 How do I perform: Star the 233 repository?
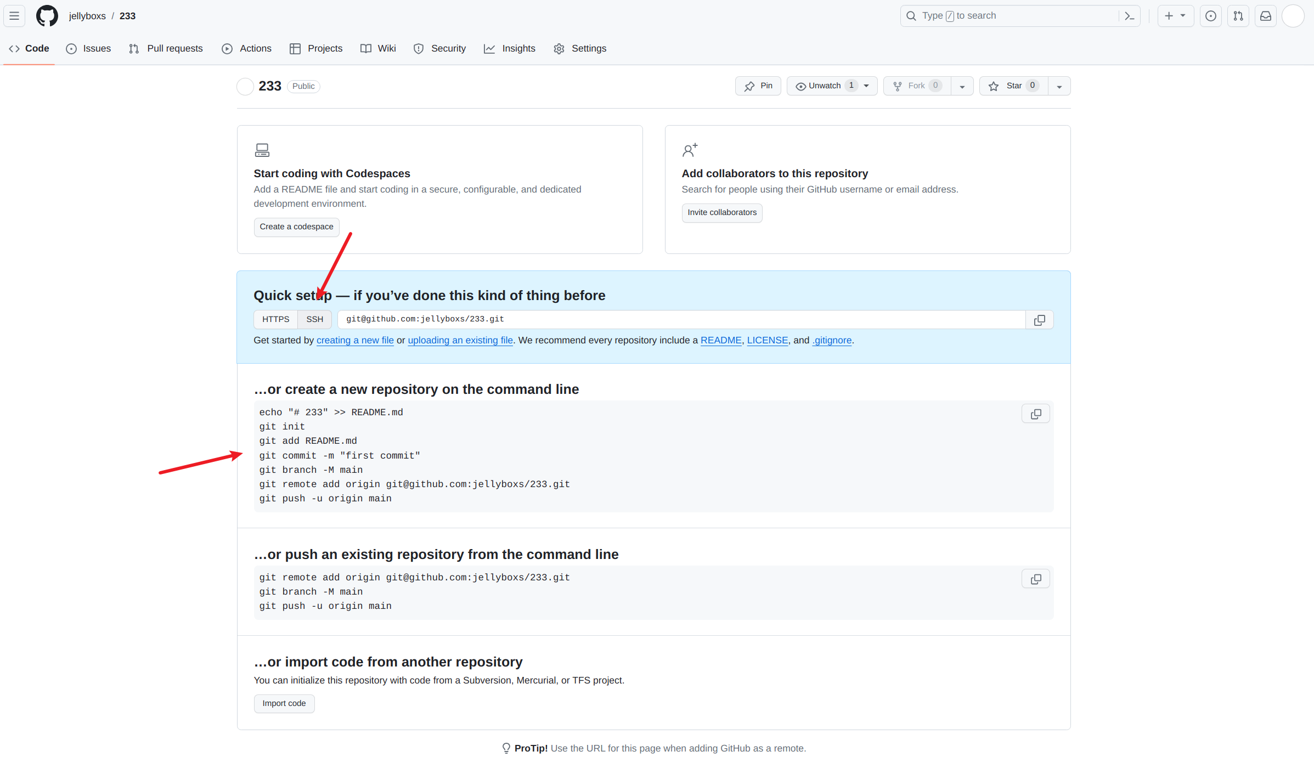tap(1013, 86)
